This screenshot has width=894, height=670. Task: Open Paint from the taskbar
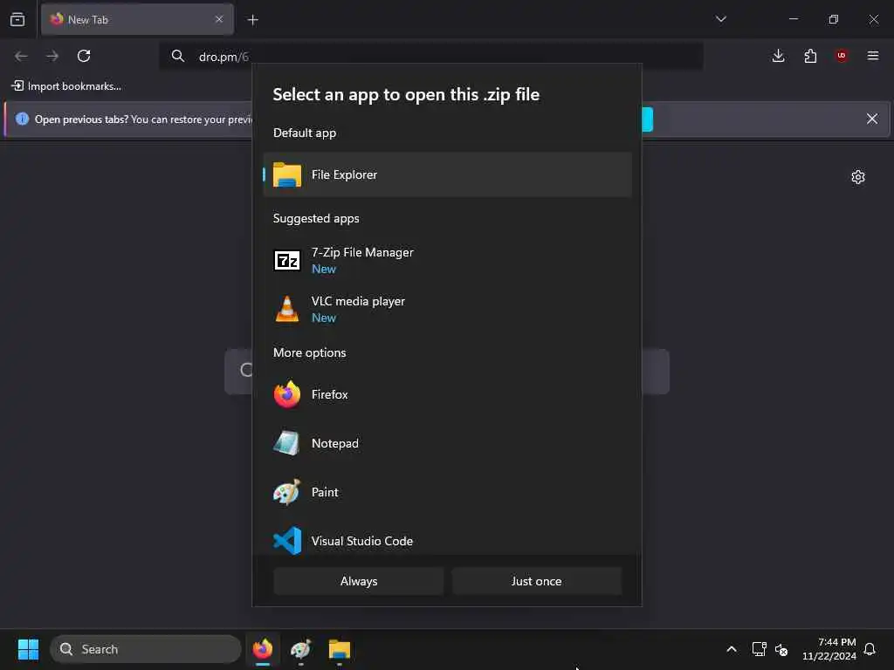[x=301, y=649]
